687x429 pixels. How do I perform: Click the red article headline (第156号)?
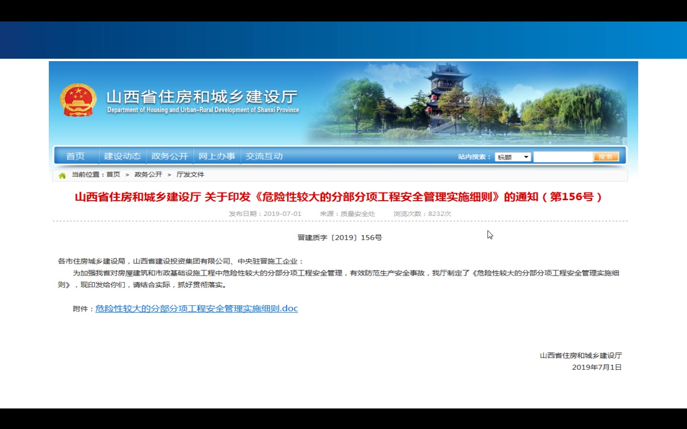tap(339, 197)
